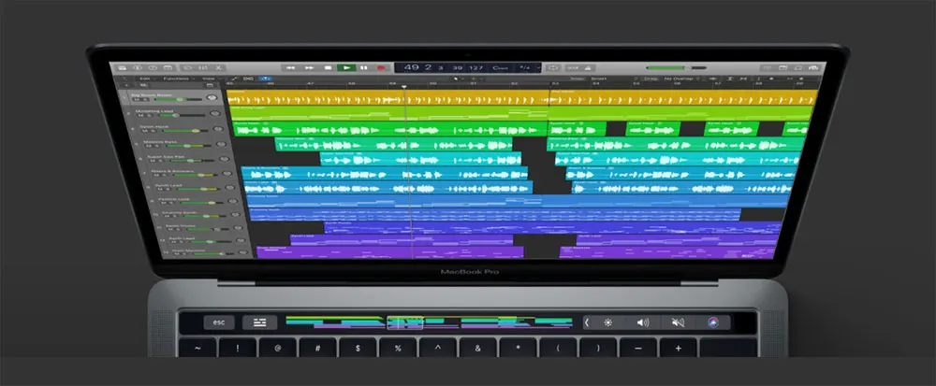Select the yellow Big Room Noise audio region
This screenshot has width=936, height=386.
[x=388, y=98]
